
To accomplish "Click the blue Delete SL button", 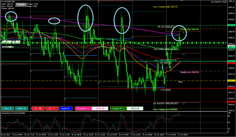I will click(66, 108).
